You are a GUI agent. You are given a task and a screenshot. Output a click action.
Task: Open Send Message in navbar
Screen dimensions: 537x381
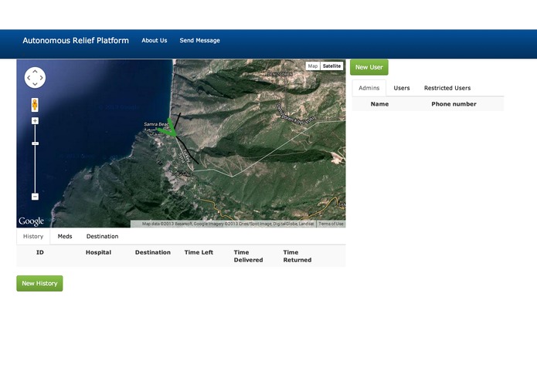pyautogui.click(x=199, y=40)
